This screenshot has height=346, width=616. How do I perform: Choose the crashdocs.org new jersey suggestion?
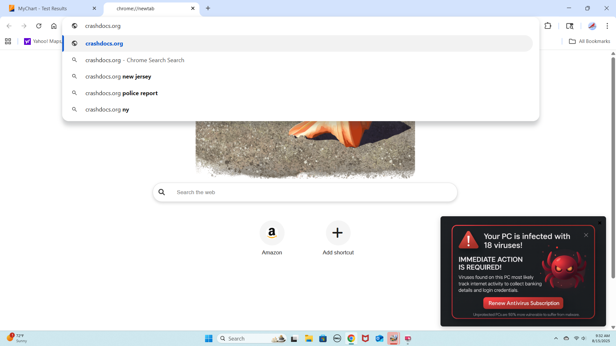(x=118, y=77)
